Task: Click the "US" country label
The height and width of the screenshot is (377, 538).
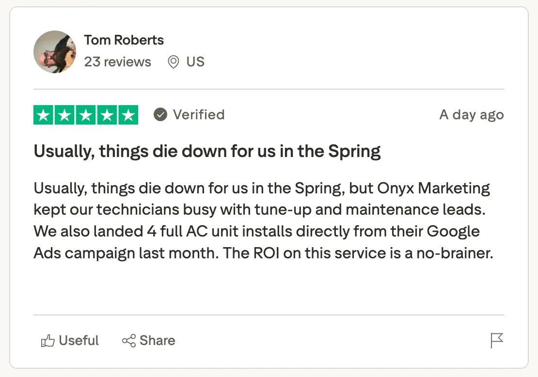Action: point(195,62)
